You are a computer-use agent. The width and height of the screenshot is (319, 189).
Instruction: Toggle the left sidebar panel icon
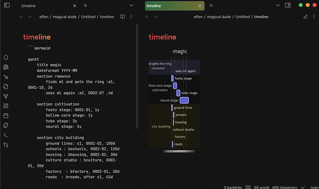7,5
